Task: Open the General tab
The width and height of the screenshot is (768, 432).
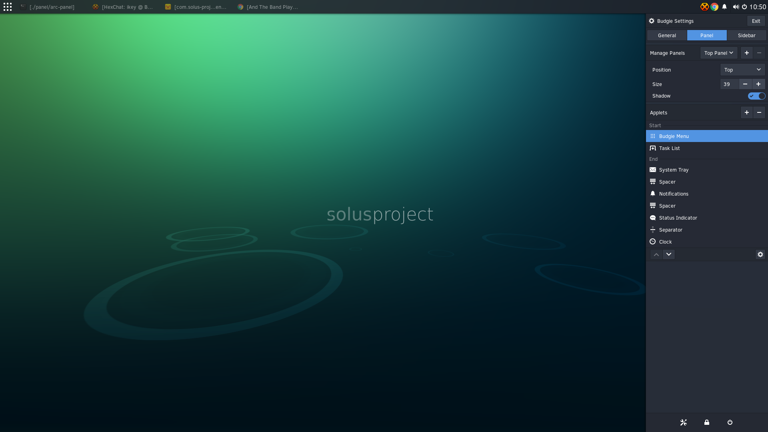Action: (667, 35)
